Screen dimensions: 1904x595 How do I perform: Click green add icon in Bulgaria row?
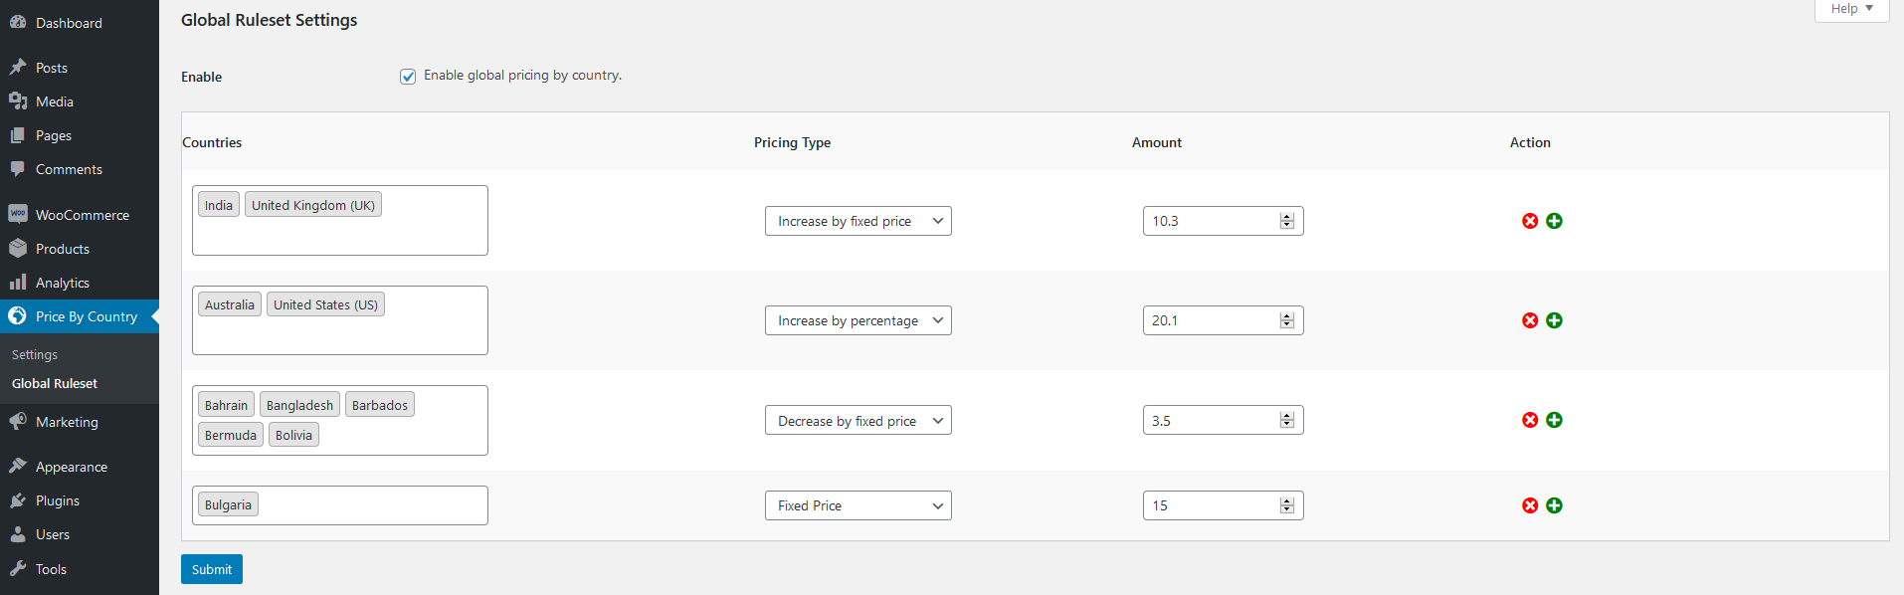coord(1554,505)
